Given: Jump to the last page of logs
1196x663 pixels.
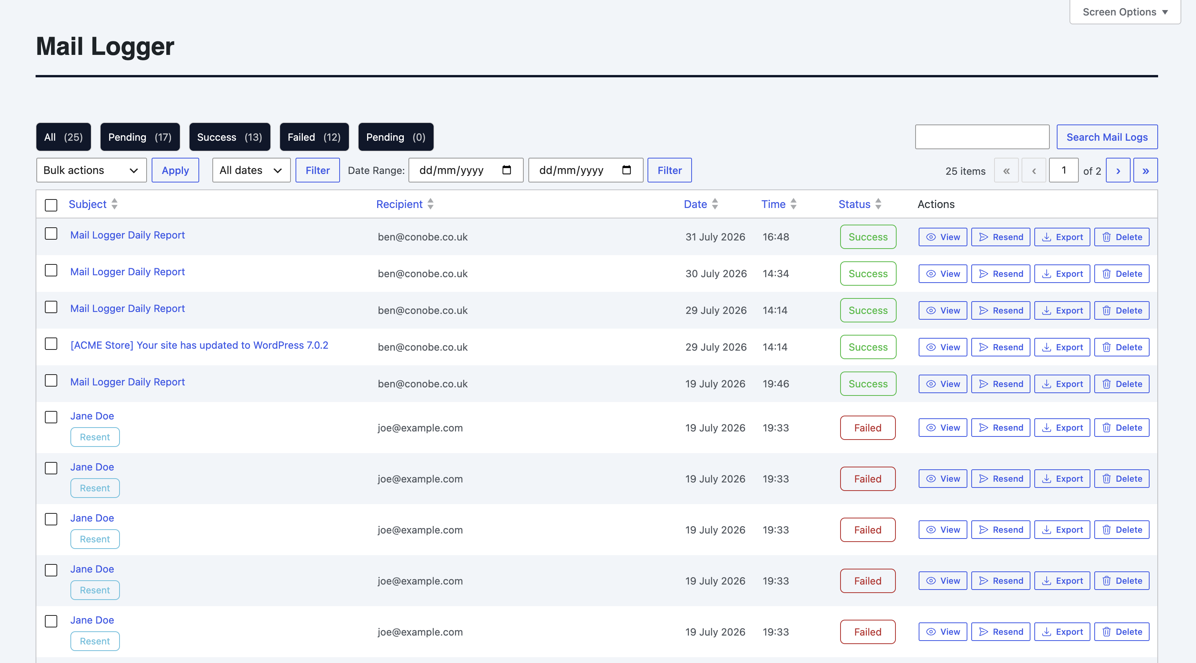Looking at the screenshot, I should point(1145,170).
